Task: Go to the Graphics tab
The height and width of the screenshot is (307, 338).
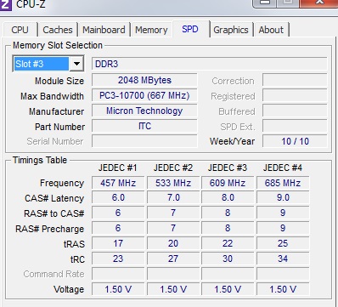Action: [x=231, y=30]
